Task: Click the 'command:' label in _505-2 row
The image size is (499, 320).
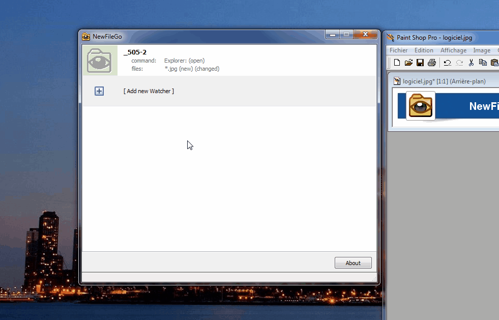Action: coord(143,61)
